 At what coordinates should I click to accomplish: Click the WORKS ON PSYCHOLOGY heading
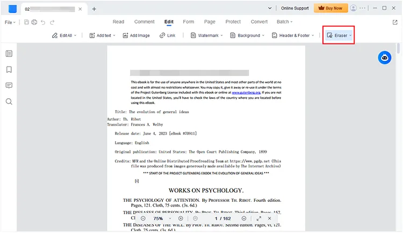(x=206, y=191)
